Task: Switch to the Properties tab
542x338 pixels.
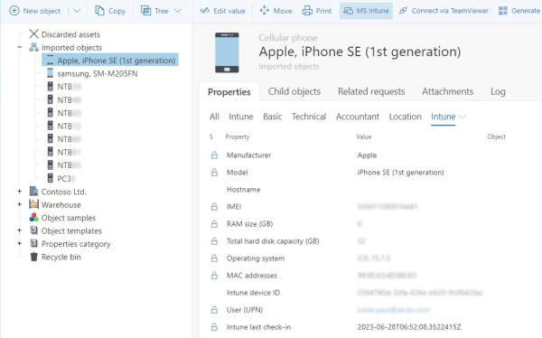Action: (229, 91)
